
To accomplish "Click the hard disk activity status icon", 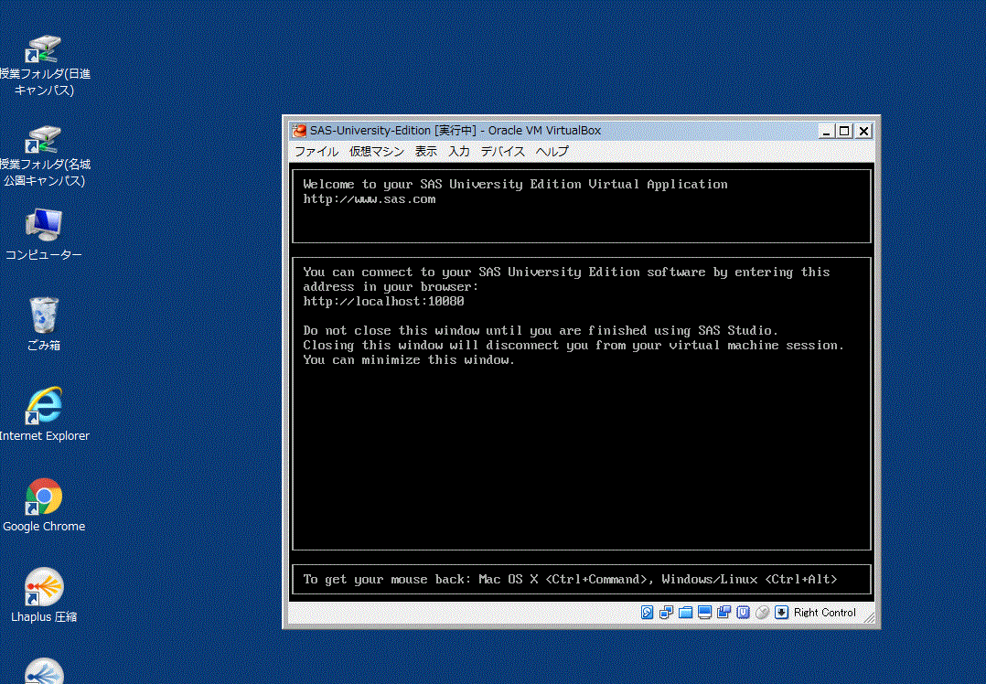I will coord(647,613).
